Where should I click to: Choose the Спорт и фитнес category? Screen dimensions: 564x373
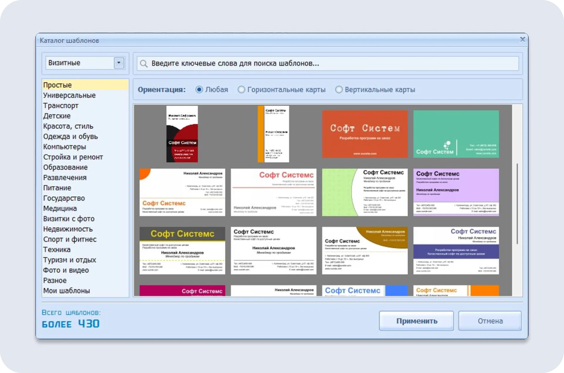85,239
